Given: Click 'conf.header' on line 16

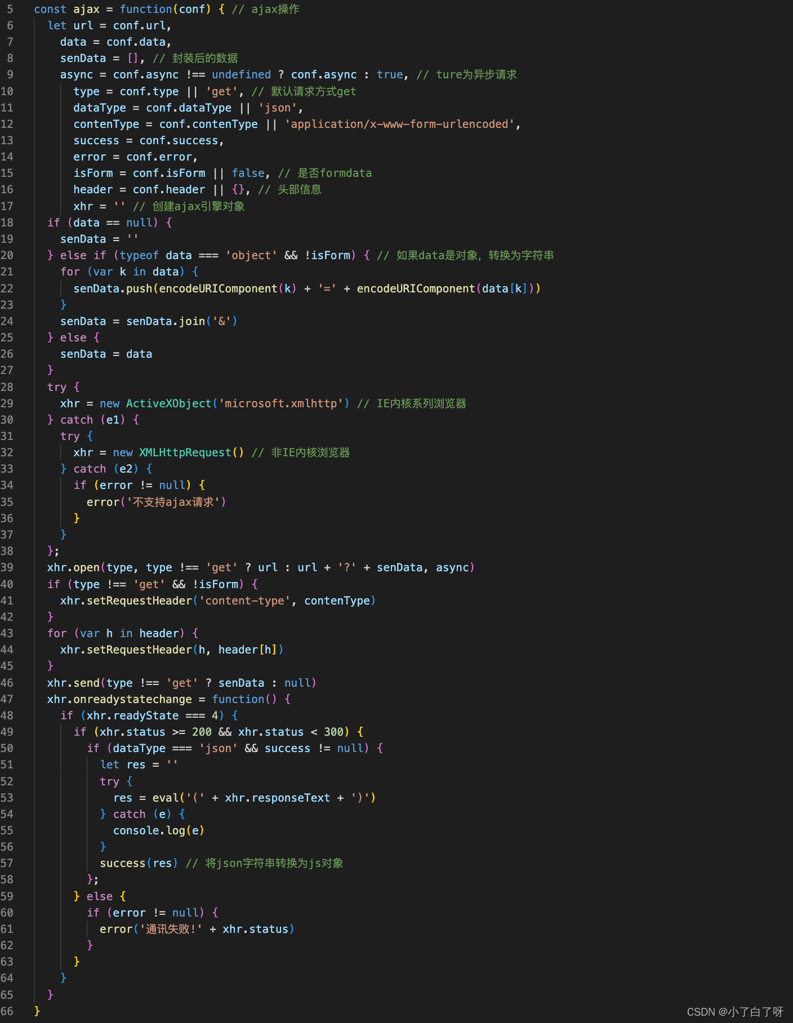Looking at the screenshot, I should point(169,190).
